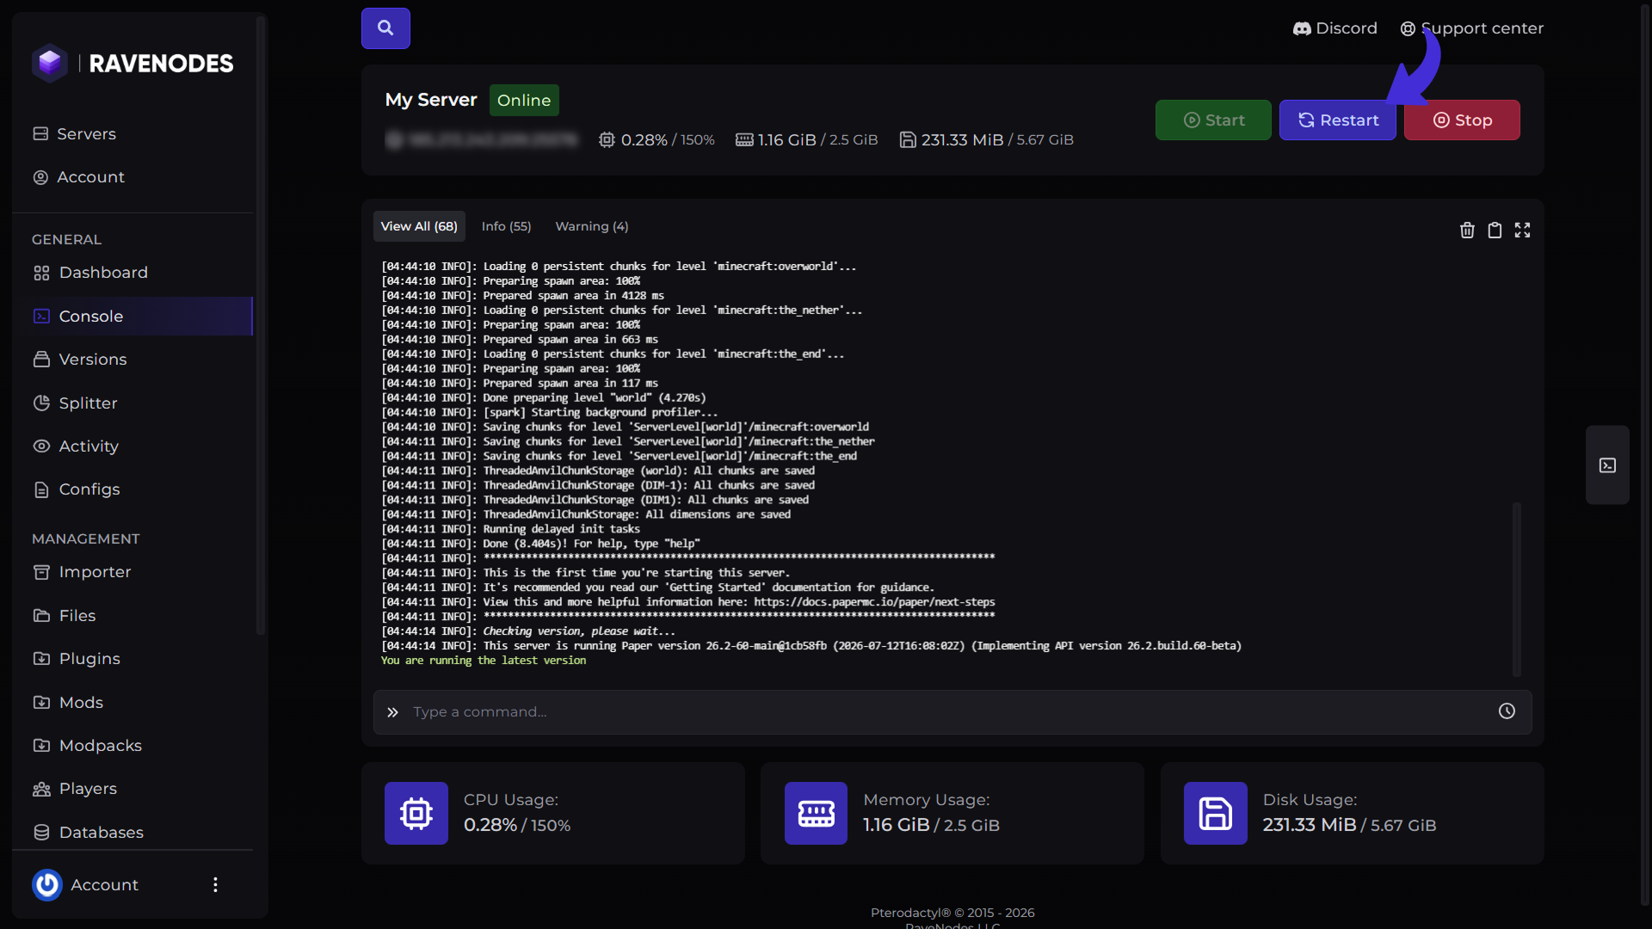1652x929 pixels.
Task: Click the console vertical scrollbar
Action: coord(1516,589)
